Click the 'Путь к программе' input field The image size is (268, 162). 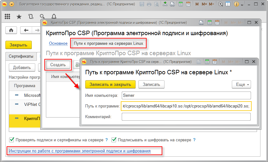(x=186, y=106)
